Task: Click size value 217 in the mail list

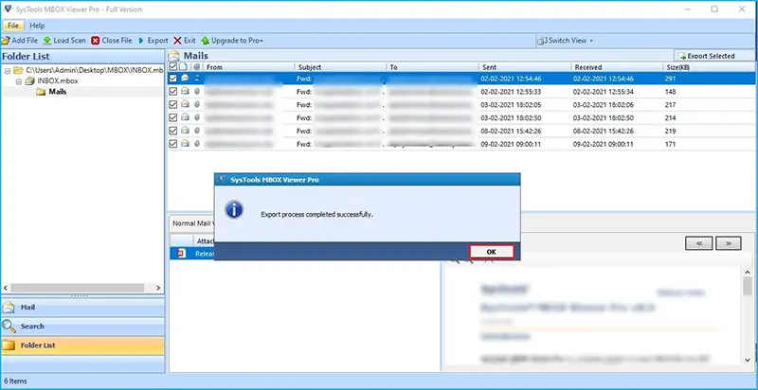Action: tap(670, 104)
